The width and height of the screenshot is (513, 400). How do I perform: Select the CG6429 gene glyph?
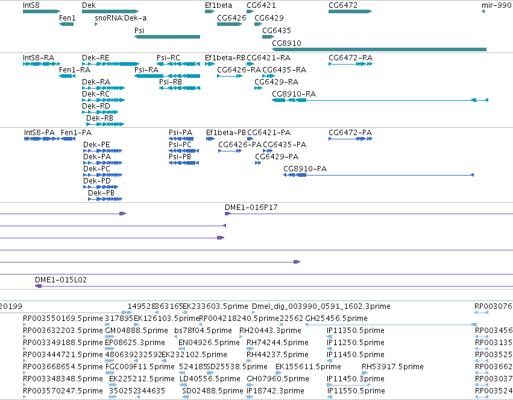pos(259,24)
